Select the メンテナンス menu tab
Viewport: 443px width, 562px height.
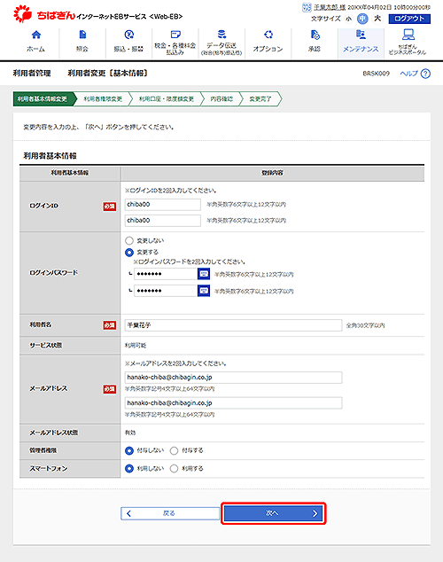[361, 43]
